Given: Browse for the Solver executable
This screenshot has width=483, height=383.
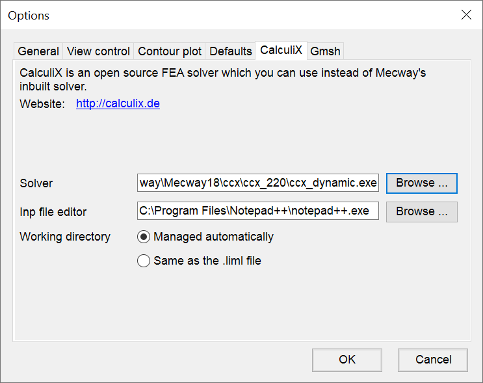Looking at the screenshot, I should tap(422, 183).
